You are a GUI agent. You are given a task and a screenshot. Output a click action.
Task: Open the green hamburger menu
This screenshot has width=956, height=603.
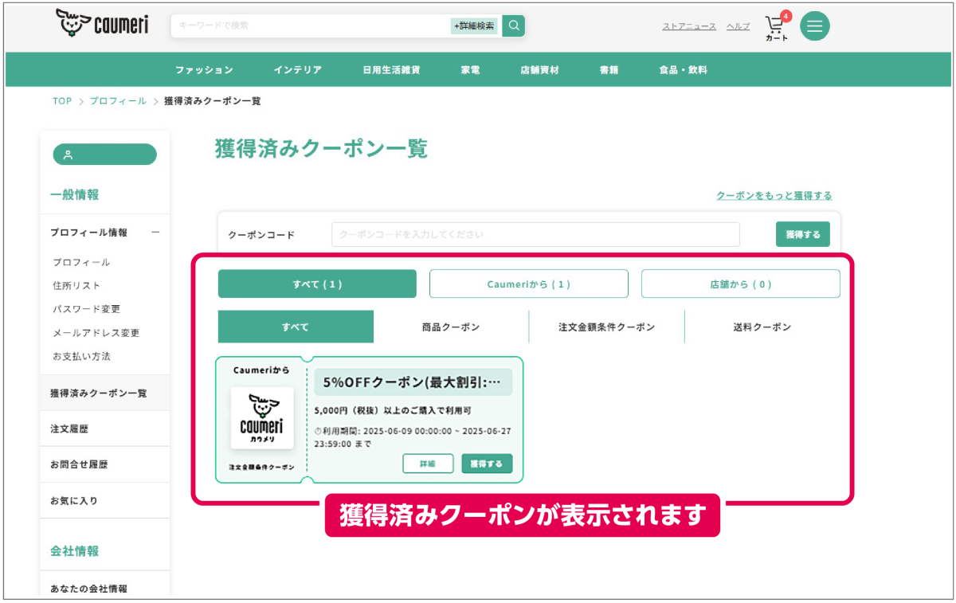[814, 25]
